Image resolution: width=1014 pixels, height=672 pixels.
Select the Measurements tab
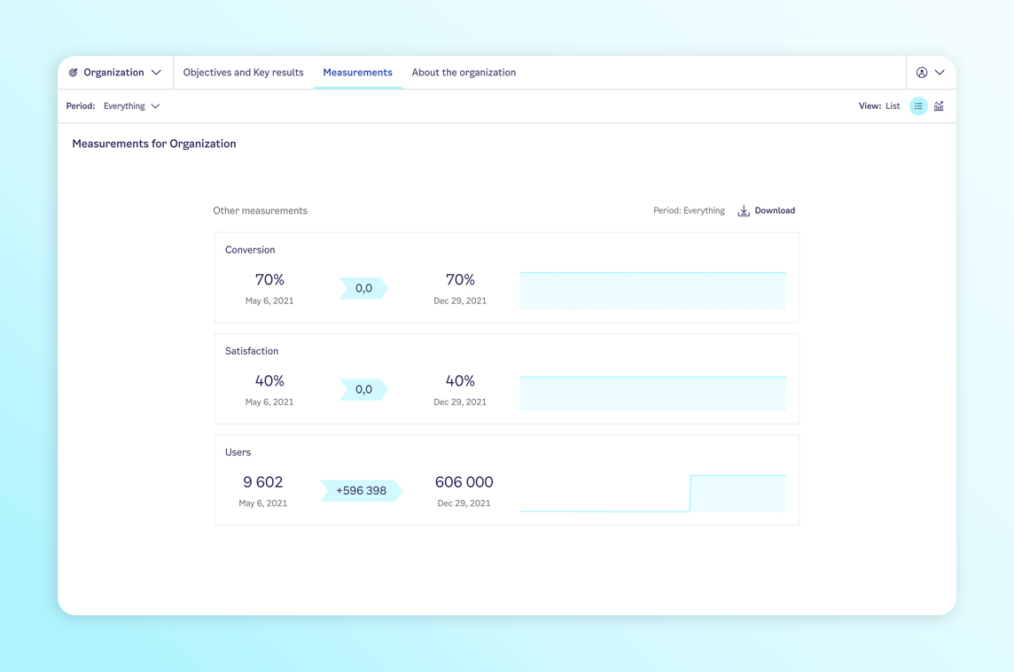coord(357,73)
